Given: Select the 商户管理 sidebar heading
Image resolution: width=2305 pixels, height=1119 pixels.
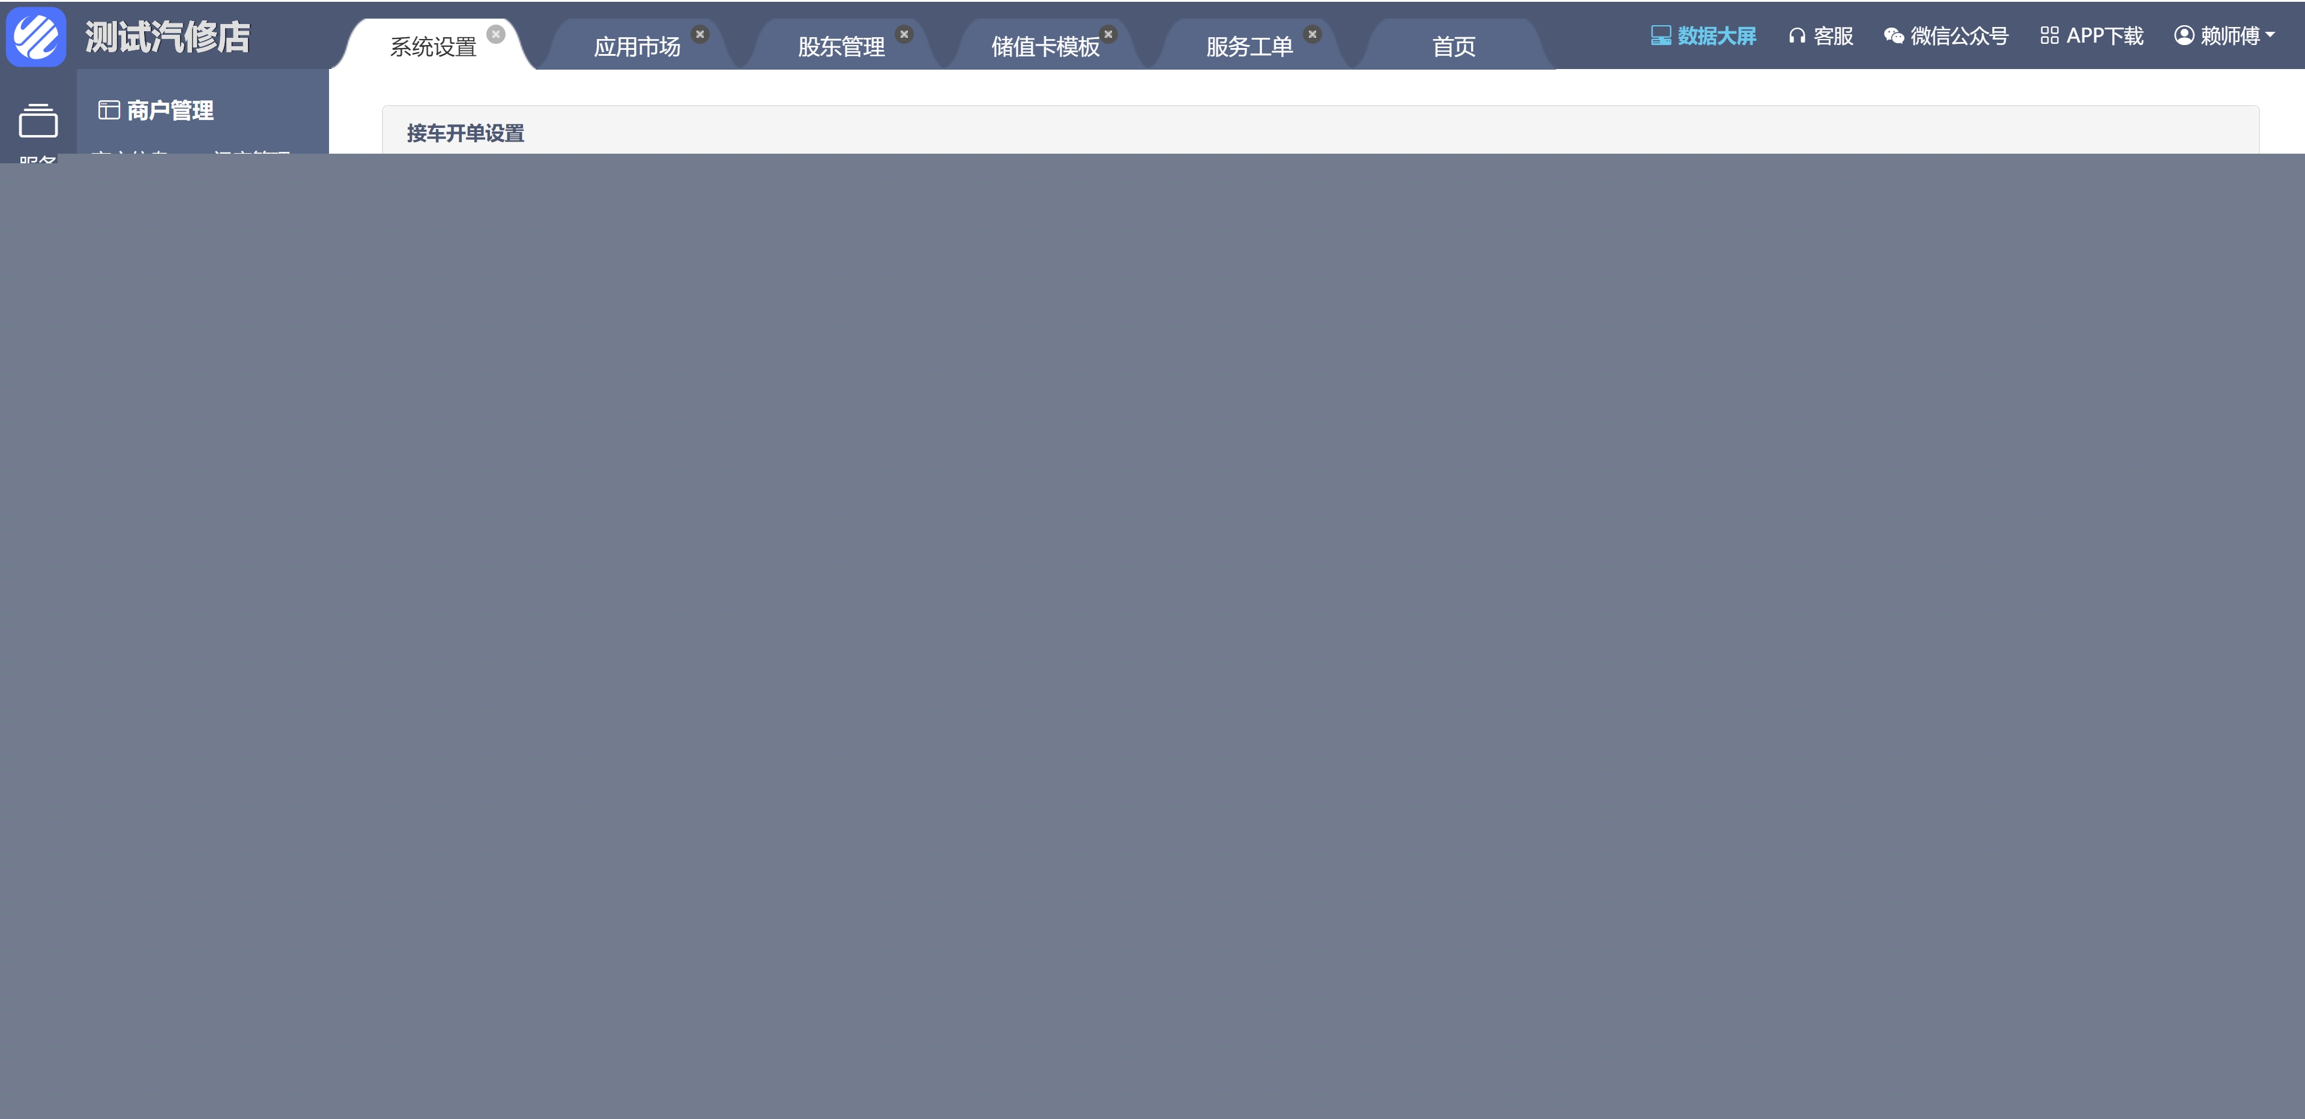Looking at the screenshot, I should coord(156,110).
